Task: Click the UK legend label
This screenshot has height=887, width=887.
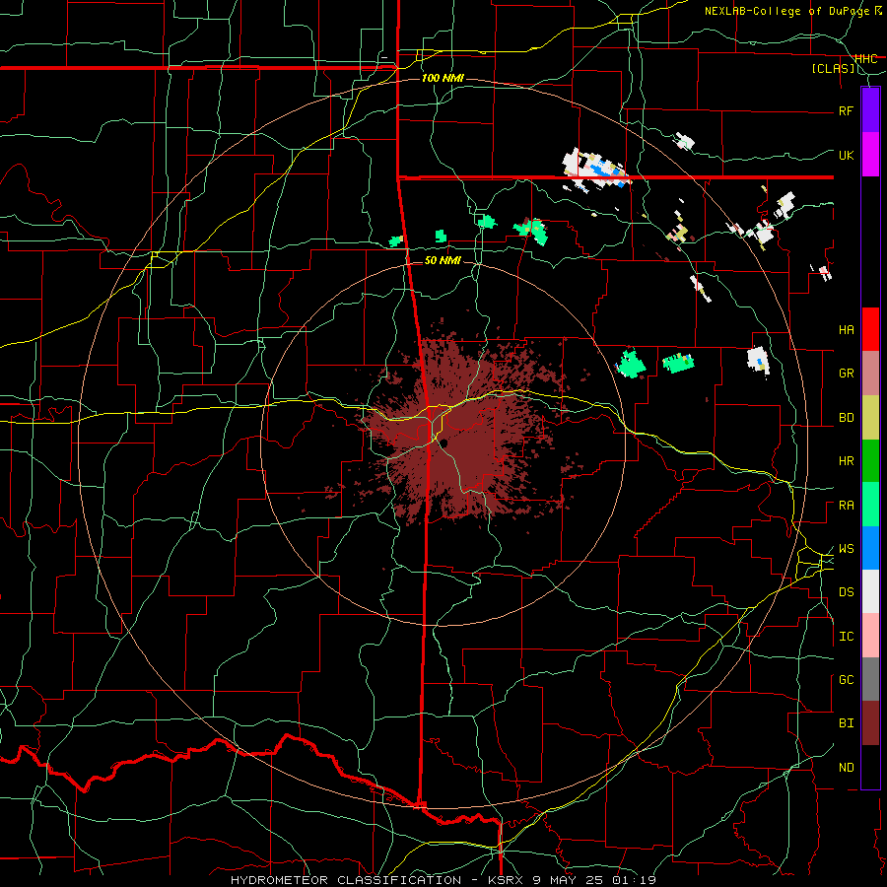Action: [847, 155]
